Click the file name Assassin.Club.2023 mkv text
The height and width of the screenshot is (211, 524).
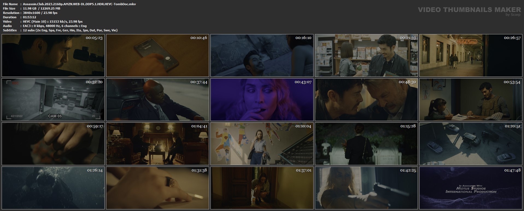79,4
